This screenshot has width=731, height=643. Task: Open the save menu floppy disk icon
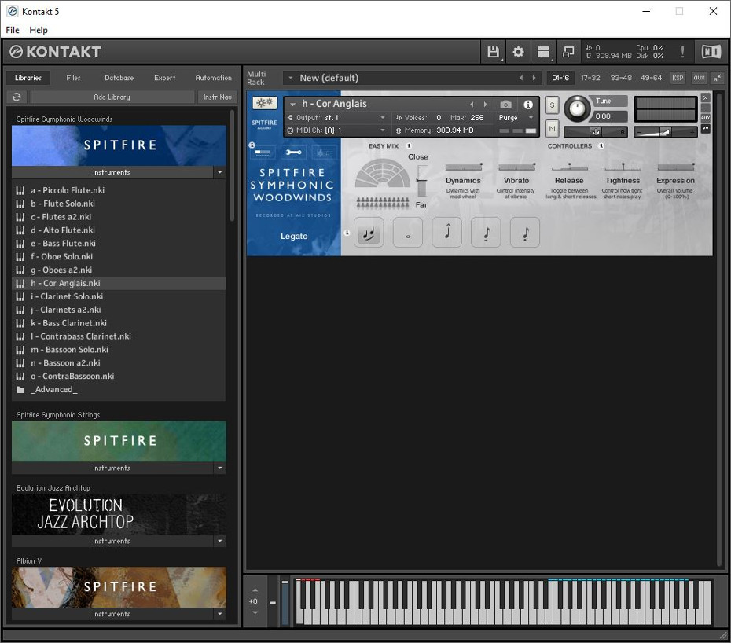click(493, 52)
